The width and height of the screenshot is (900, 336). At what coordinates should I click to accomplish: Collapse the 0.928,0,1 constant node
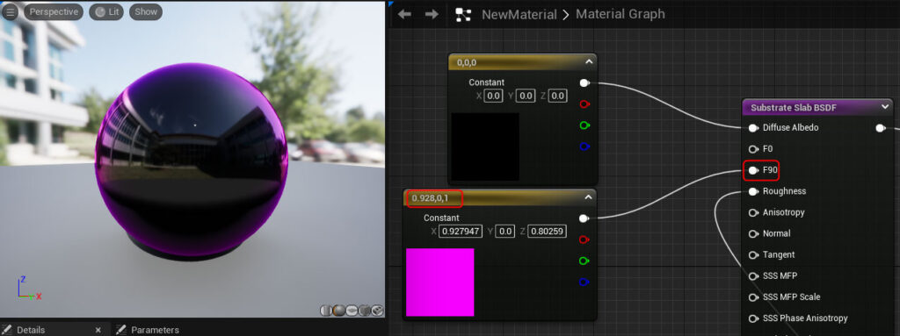pos(588,197)
